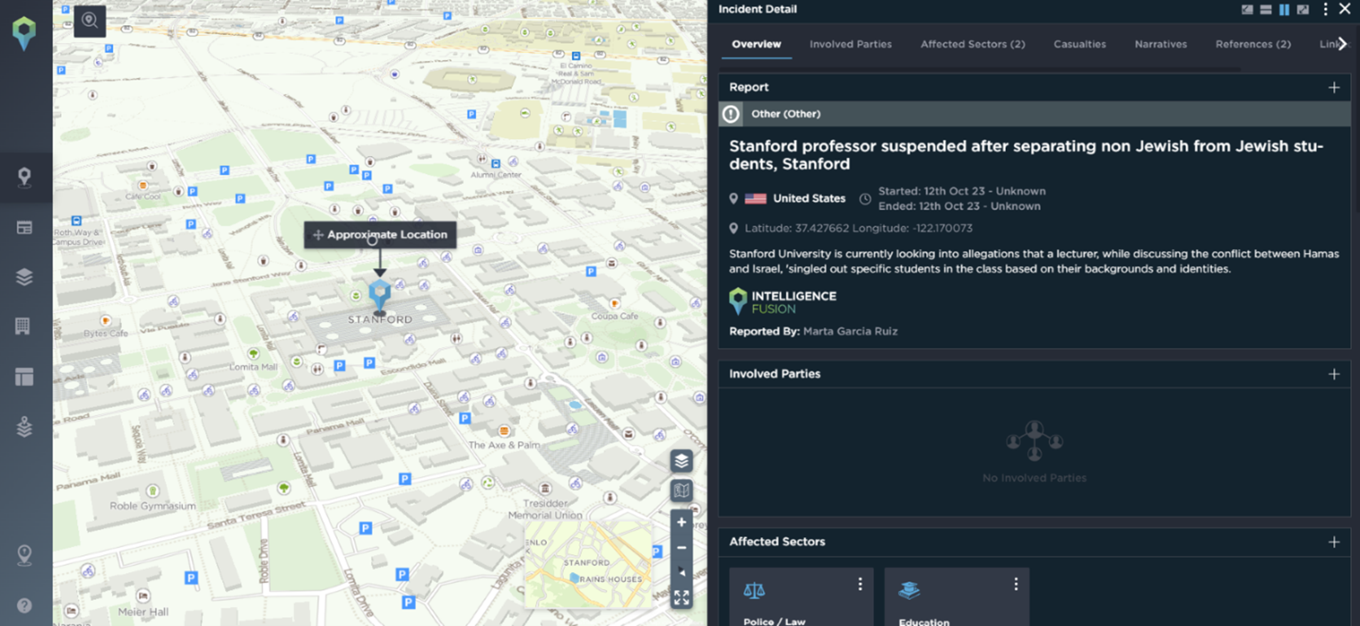The image size is (1360, 626).
Task: Open the map search tool
Action: [x=90, y=21]
